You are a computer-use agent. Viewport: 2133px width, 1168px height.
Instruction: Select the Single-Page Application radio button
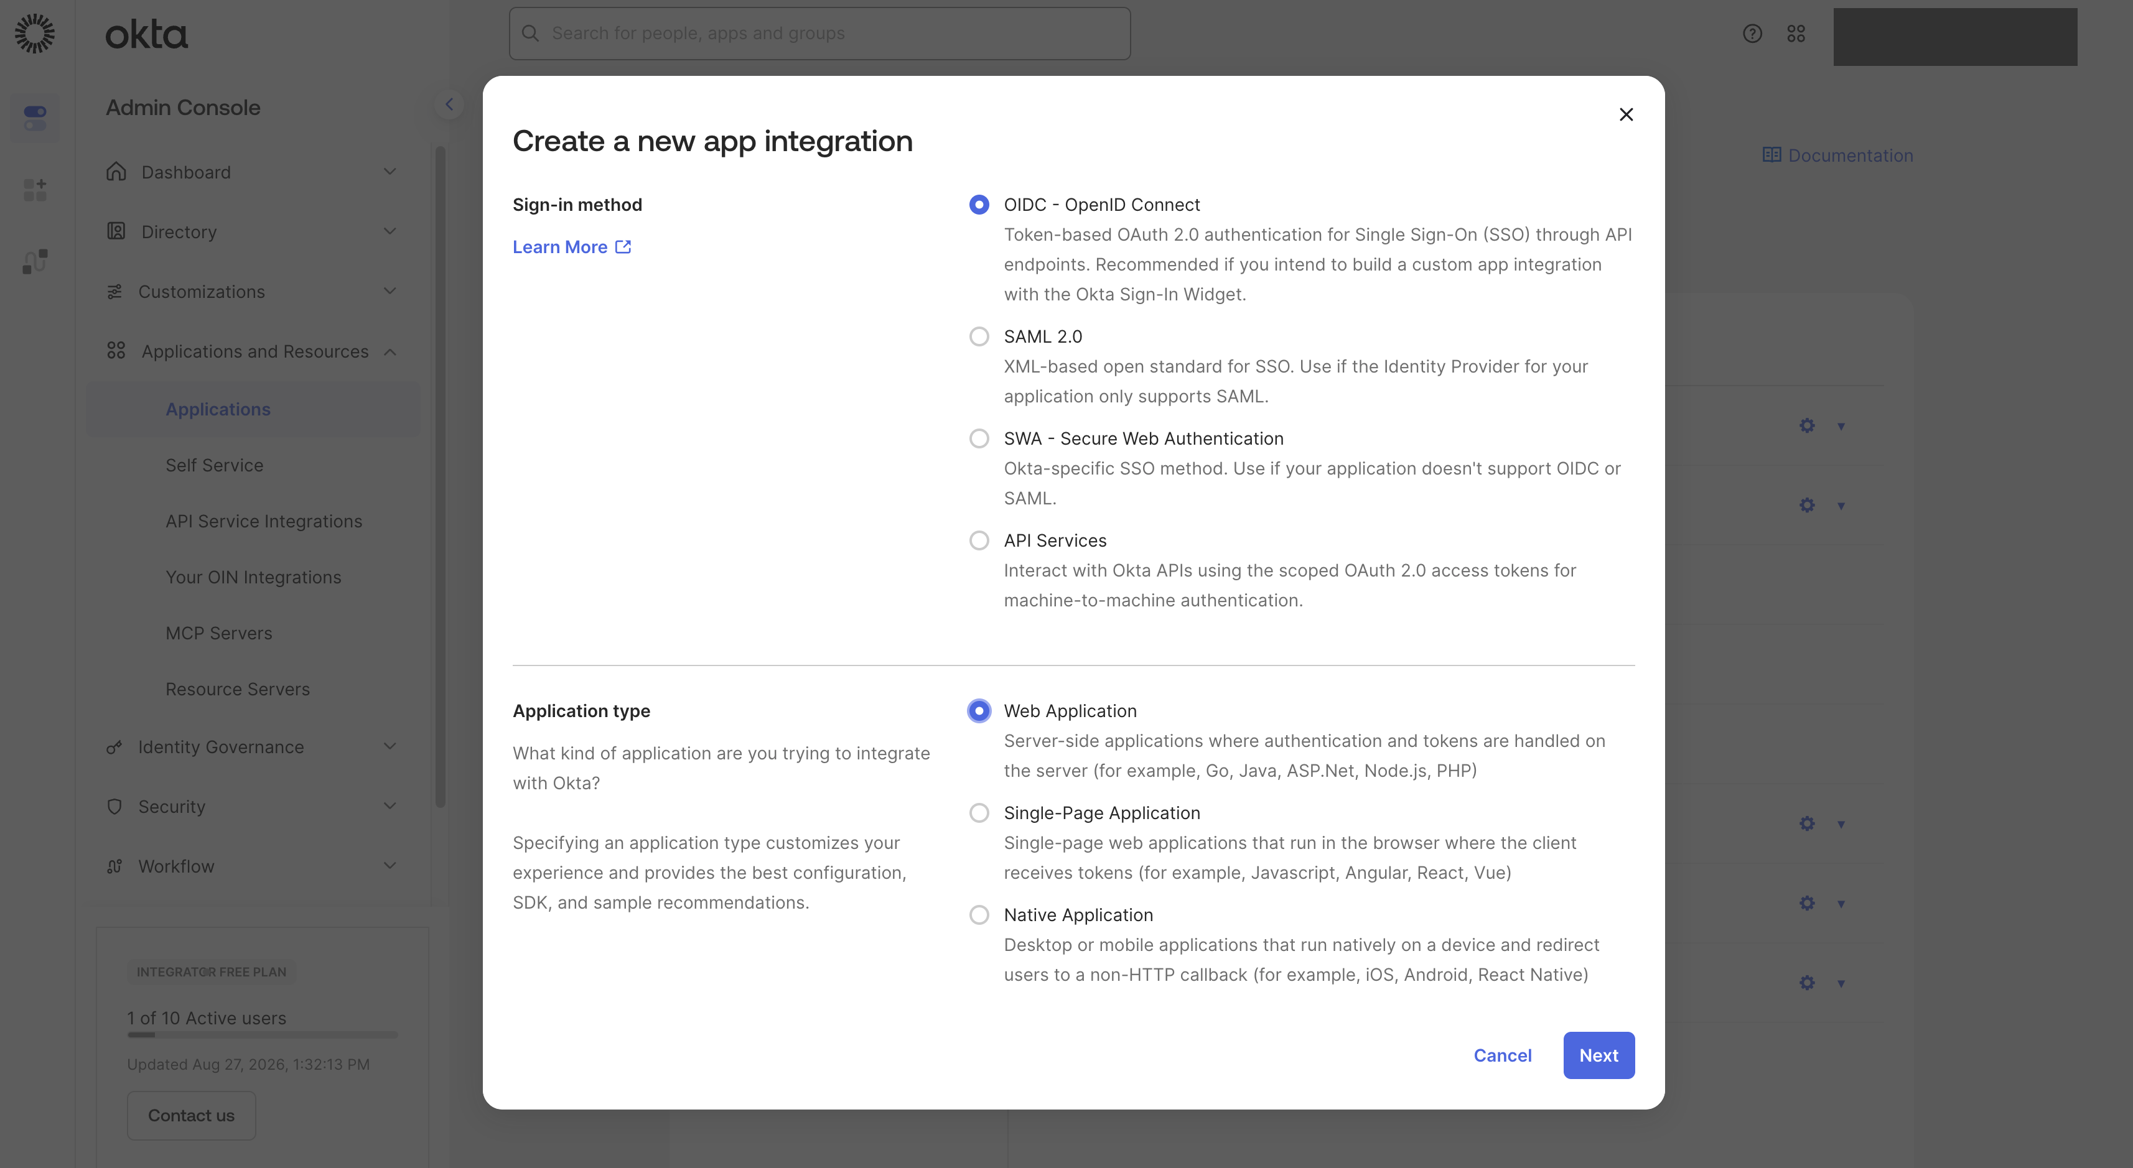click(x=979, y=812)
